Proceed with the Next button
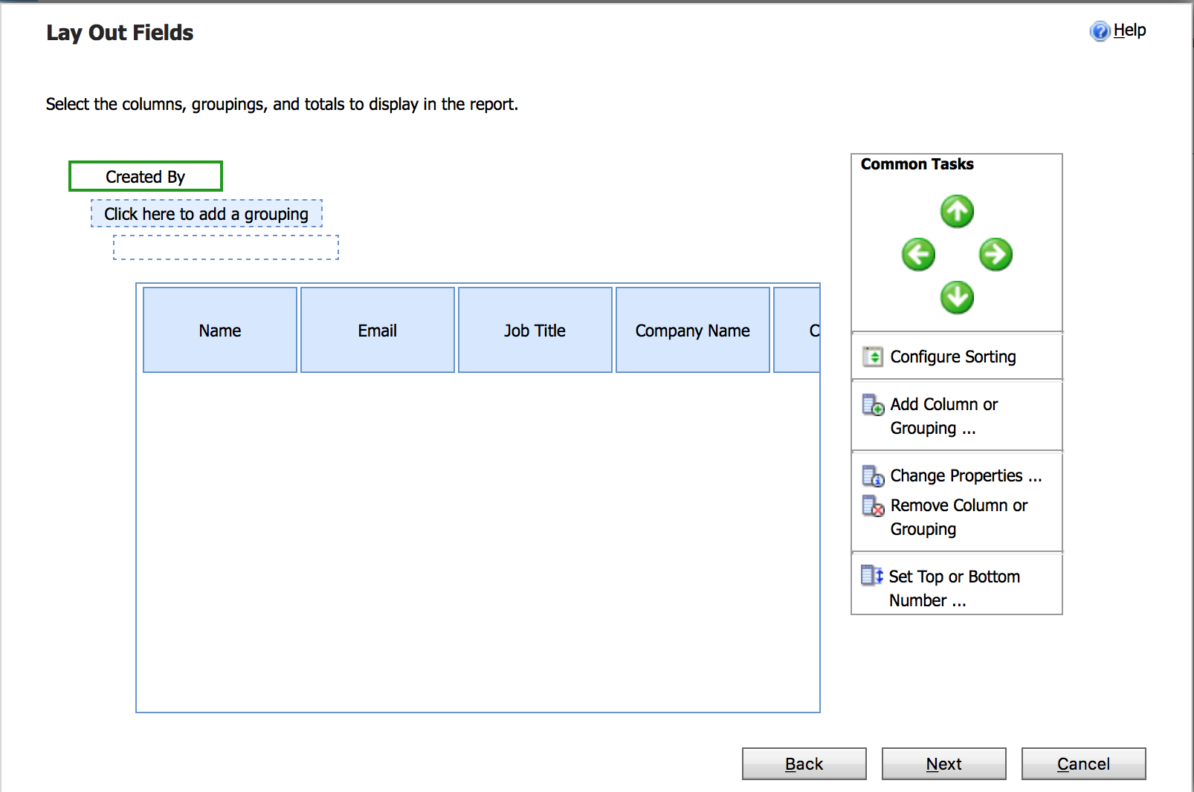Screen dimensions: 1194x792 (944, 764)
